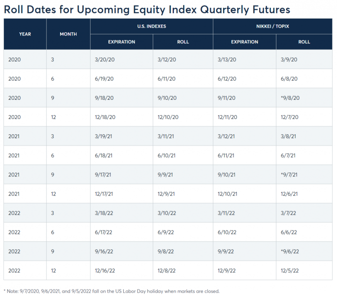
Task: Click the MONTH column header
Action: [68, 34]
